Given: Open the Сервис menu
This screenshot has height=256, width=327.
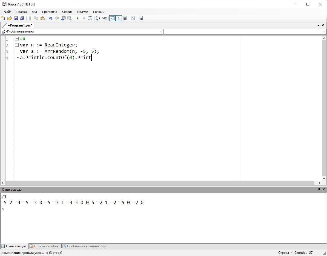Looking at the screenshot, I should [x=67, y=12].
